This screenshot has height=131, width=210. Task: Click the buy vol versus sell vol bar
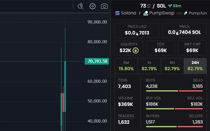pyautogui.click(x=175, y=109)
